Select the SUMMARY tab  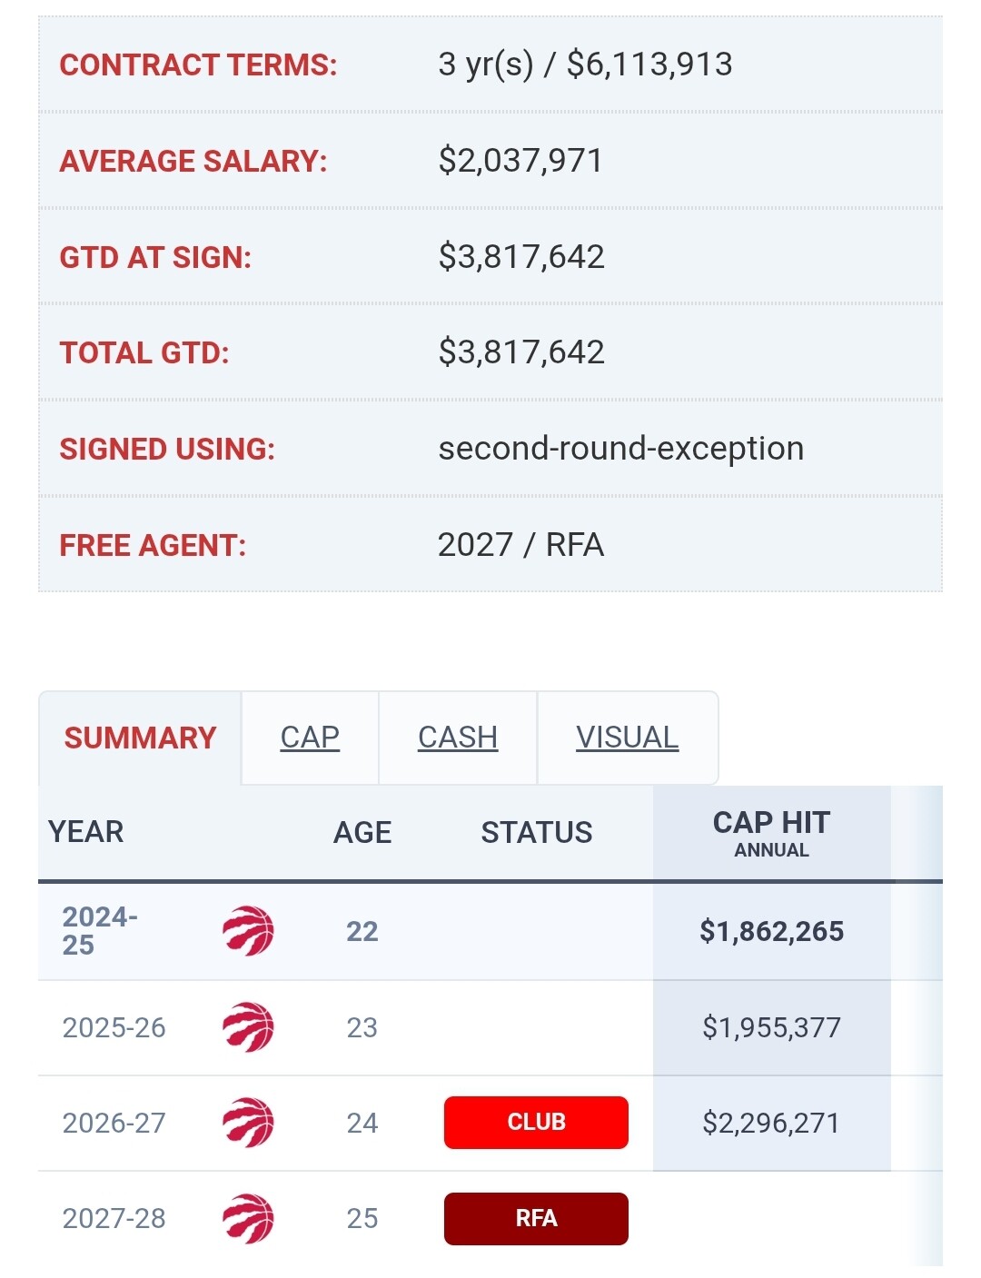coord(140,738)
